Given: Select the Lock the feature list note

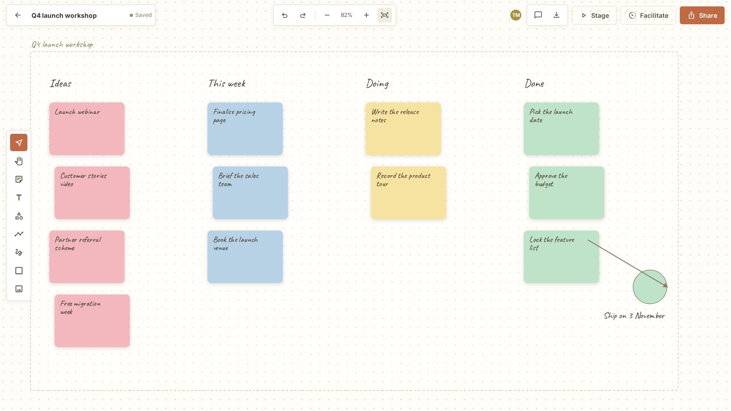Looking at the screenshot, I should coord(561,257).
